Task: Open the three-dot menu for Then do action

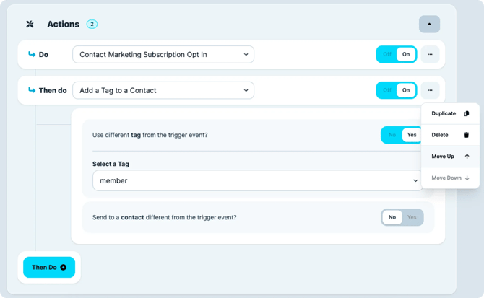Action: point(430,90)
